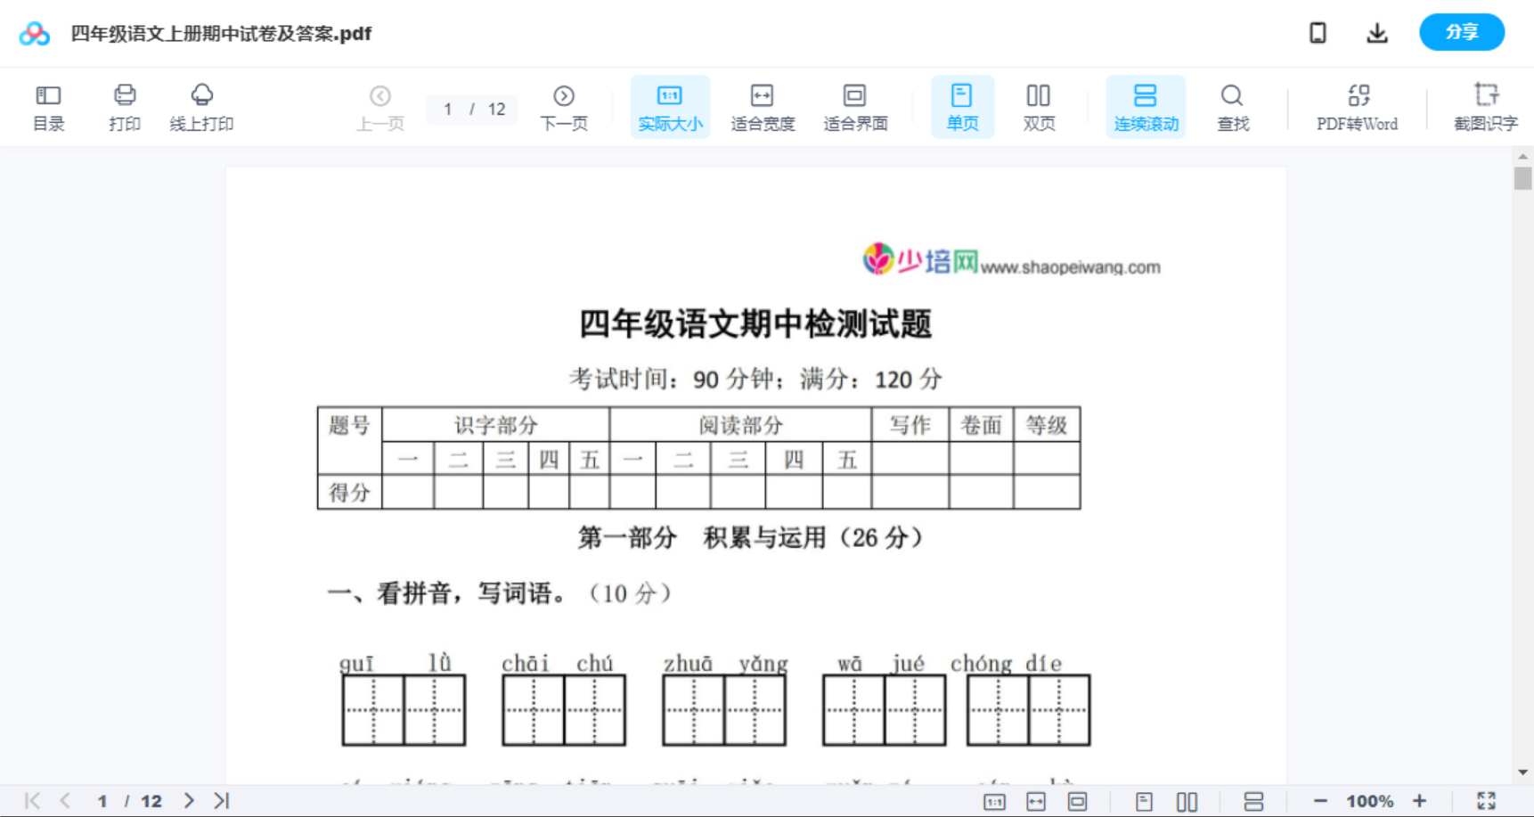
Task: Select 线上打印 online printing
Action: click(202, 106)
